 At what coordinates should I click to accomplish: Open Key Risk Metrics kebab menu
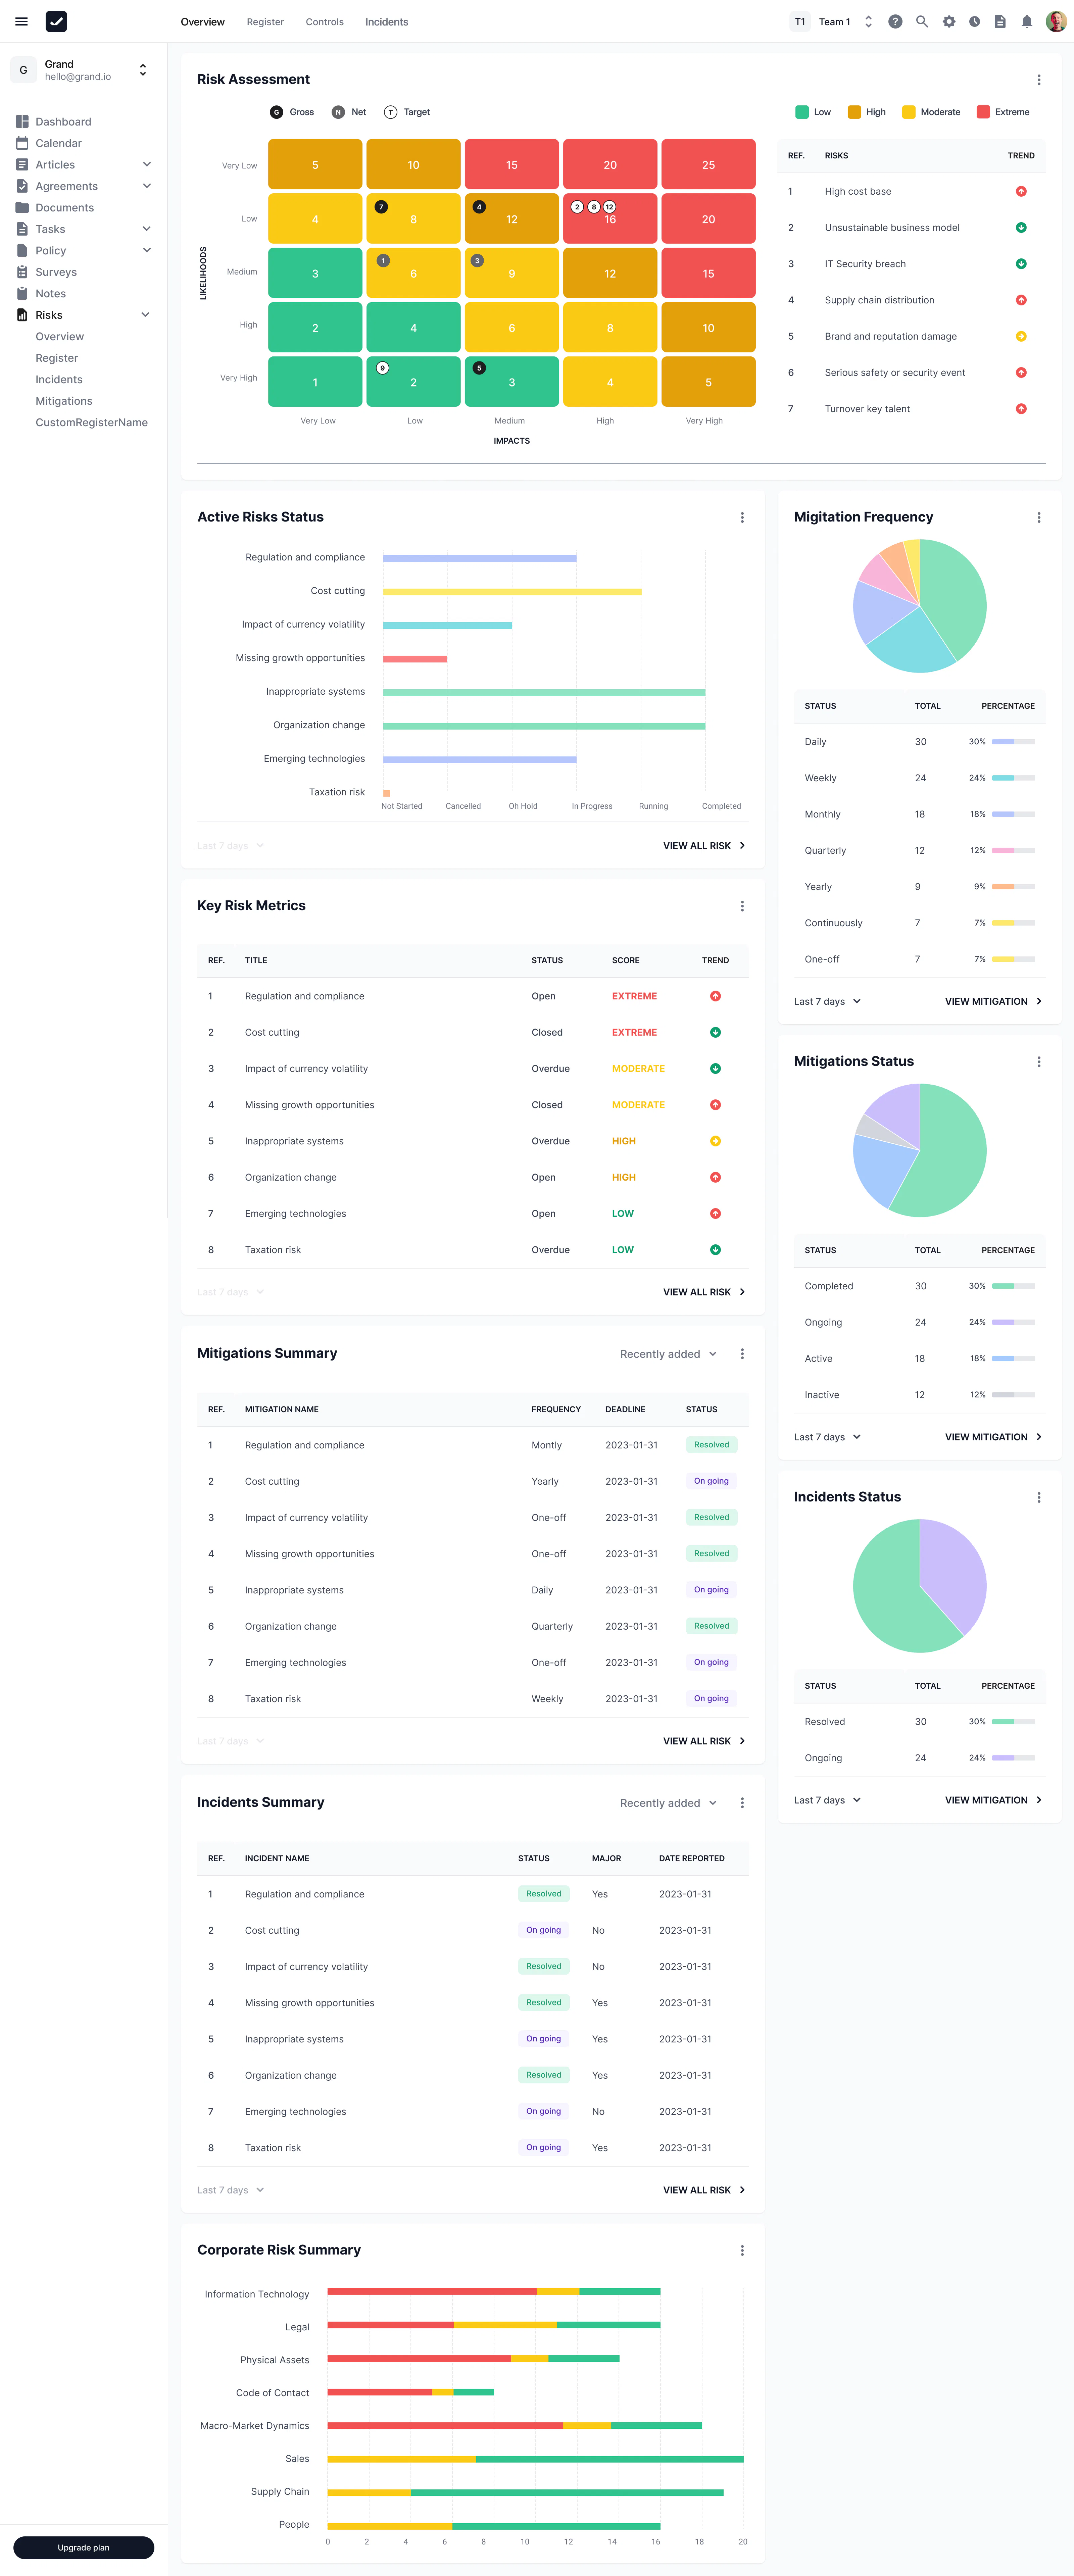[x=742, y=906]
